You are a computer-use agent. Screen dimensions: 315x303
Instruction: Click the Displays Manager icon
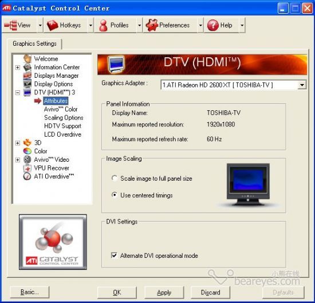(x=27, y=75)
